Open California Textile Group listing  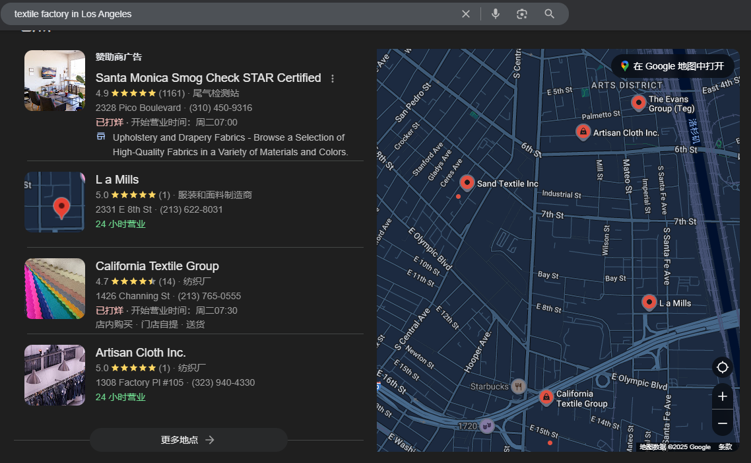(157, 266)
